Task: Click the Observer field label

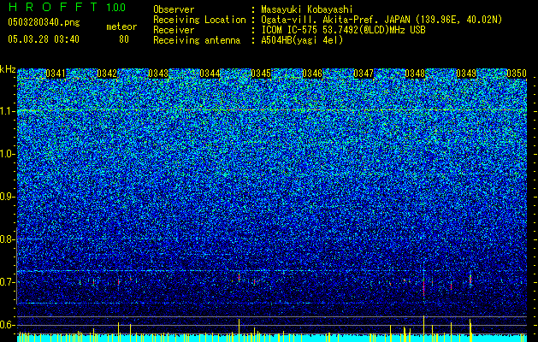Action: [x=174, y=9]
